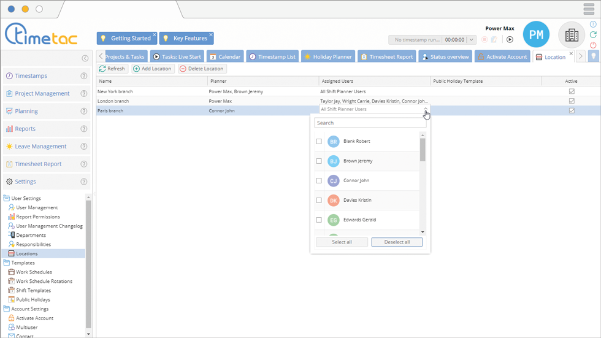
Task: Close the Getting Started tab
Action: coord(155,34)
